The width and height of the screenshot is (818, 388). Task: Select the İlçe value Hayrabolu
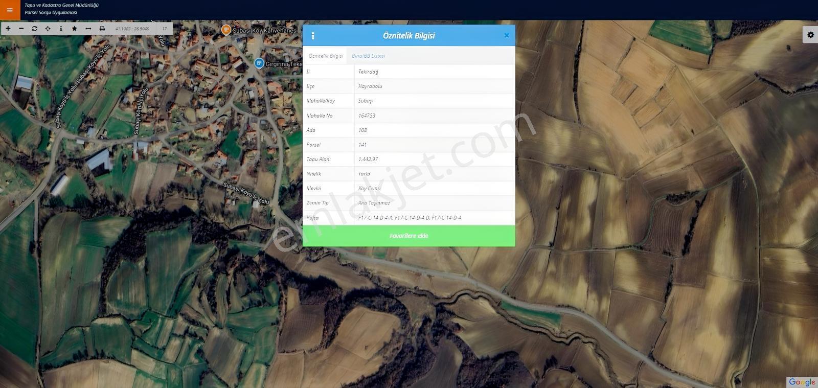click(370, 86)
